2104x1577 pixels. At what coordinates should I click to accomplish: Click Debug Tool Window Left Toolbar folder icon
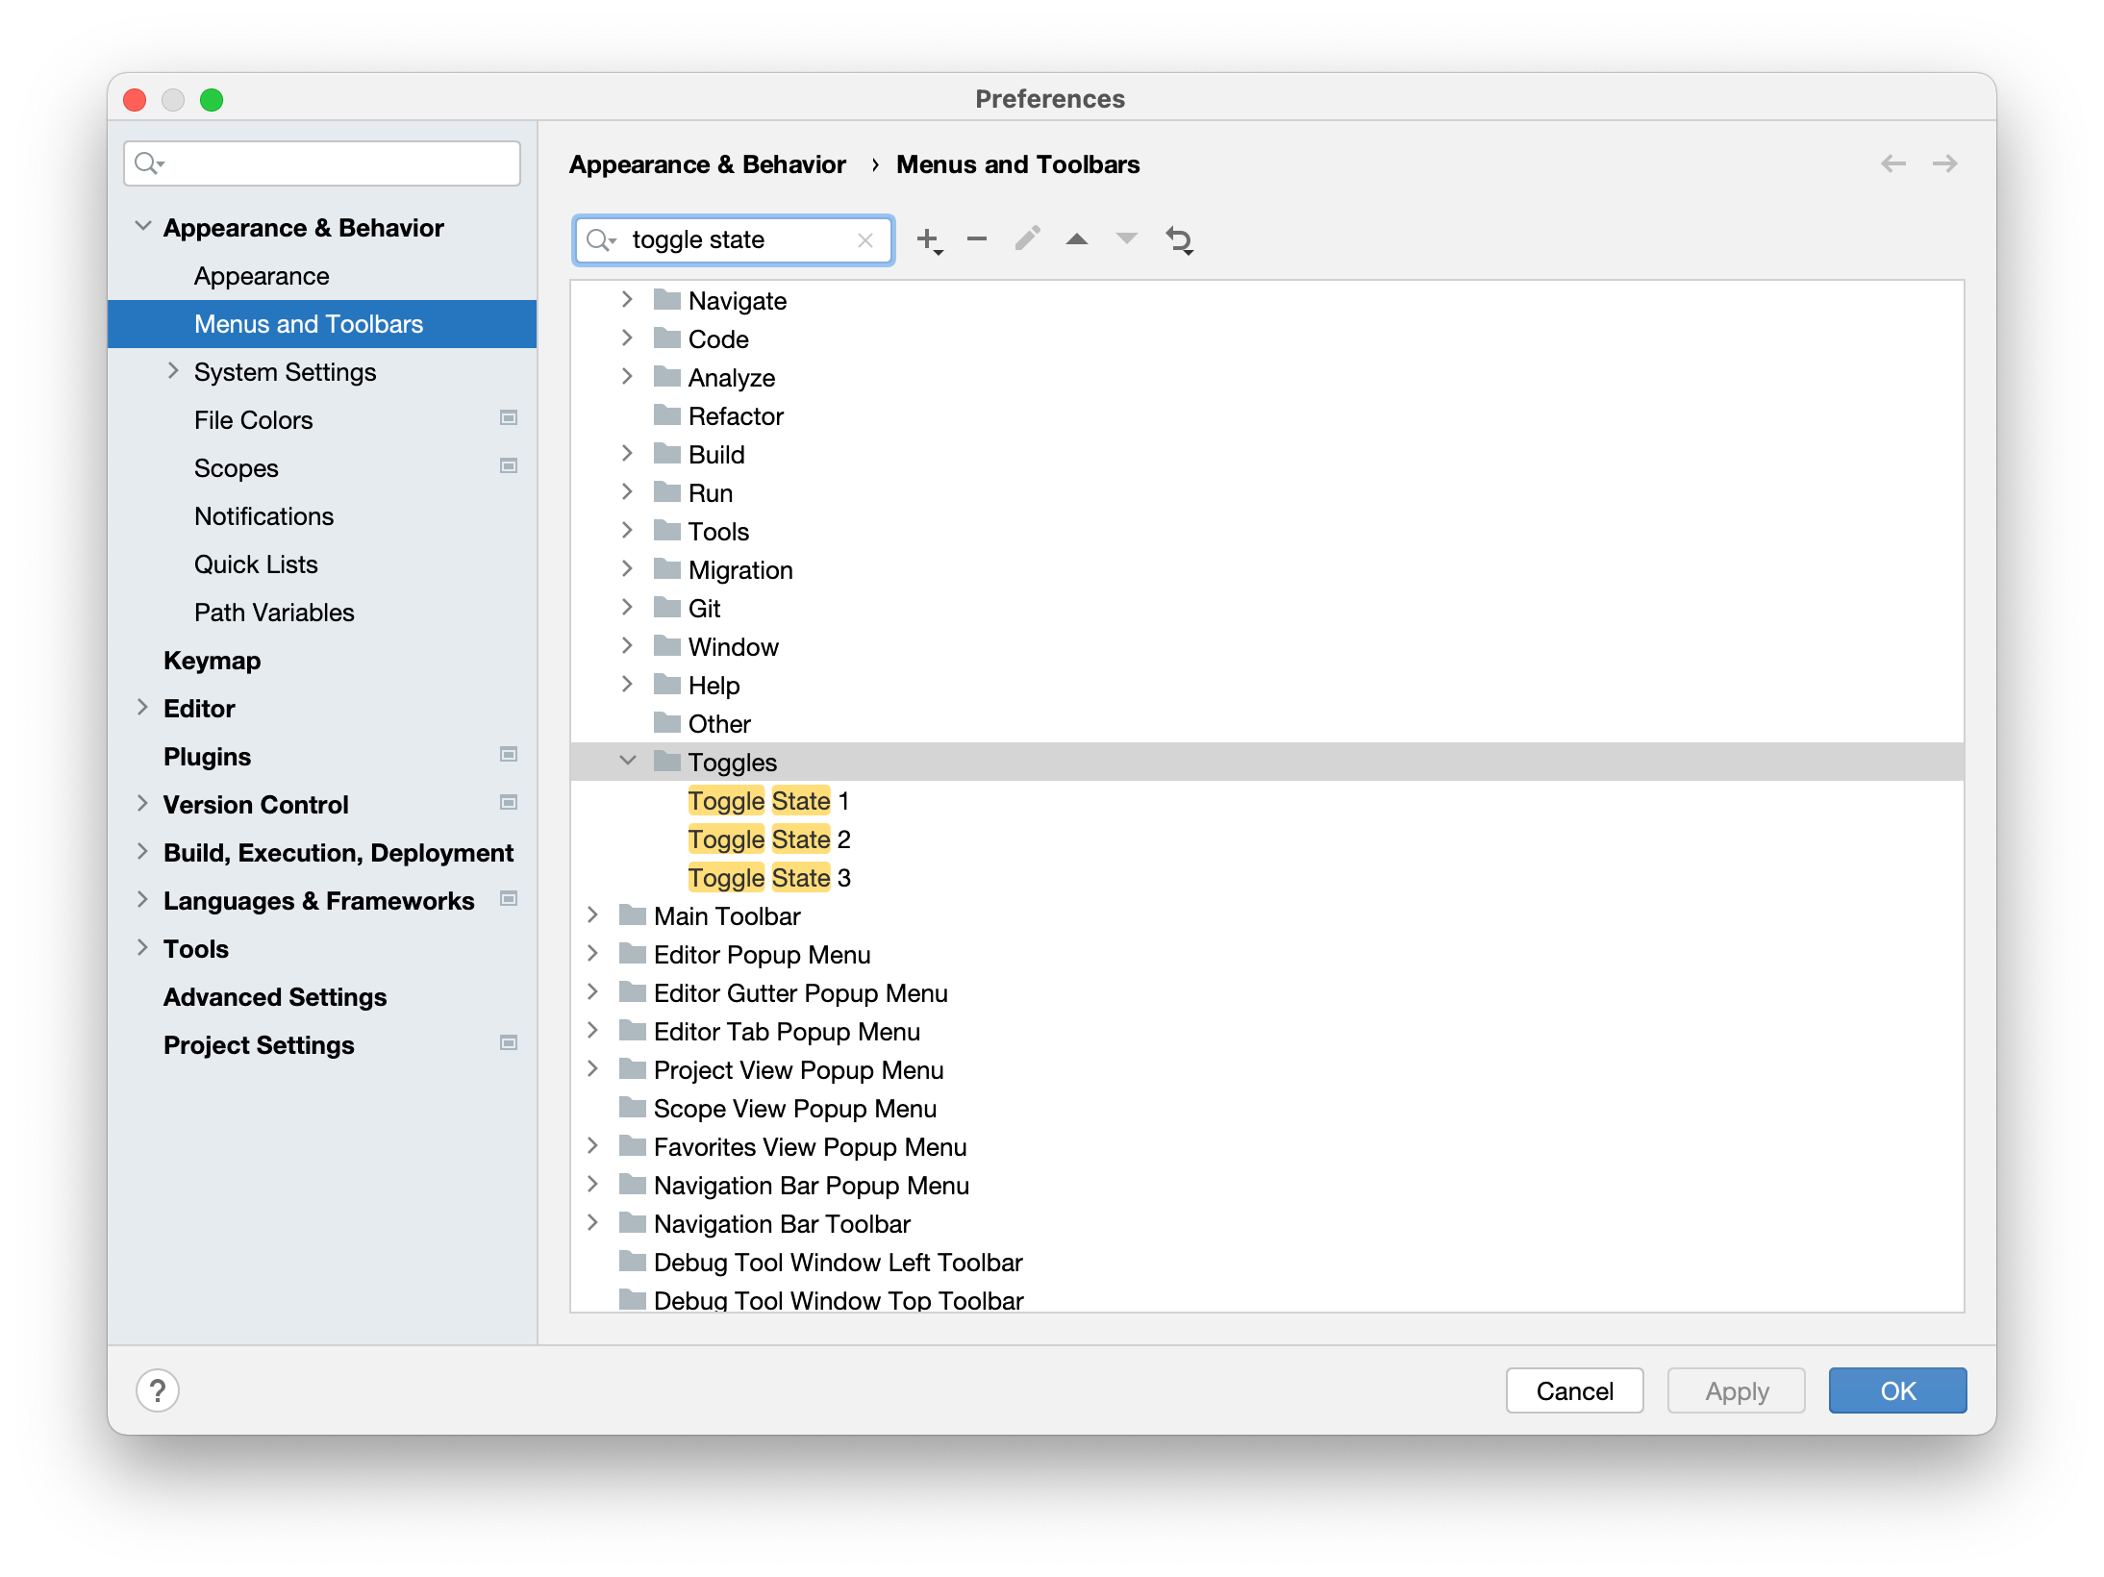pyautogui.click(x=632, y=1261)
